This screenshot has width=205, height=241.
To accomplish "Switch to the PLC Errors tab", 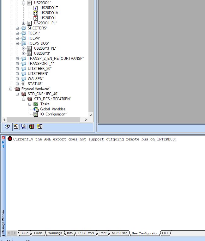I will 86,233.
